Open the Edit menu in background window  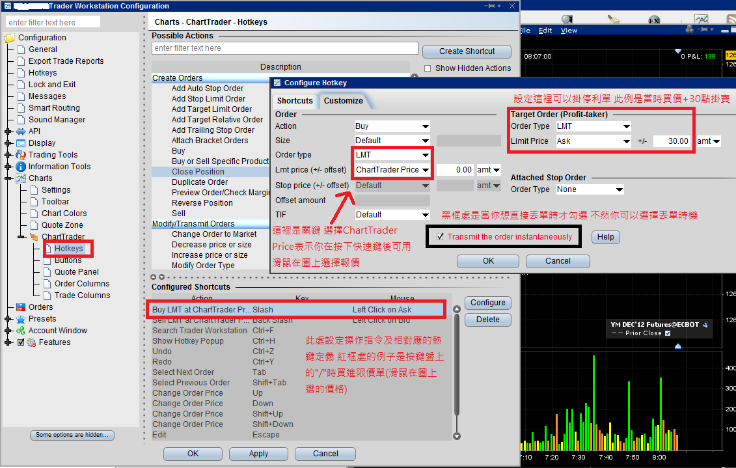point(545,31)
